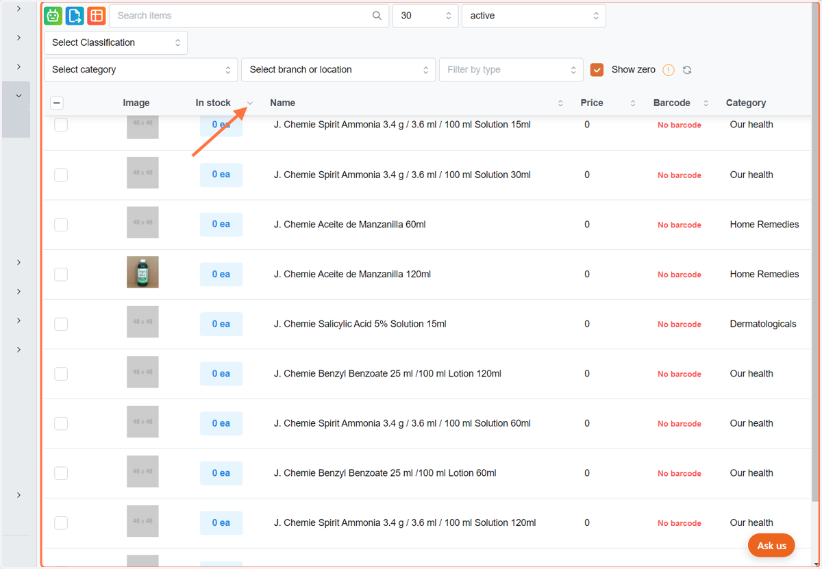Check the Spirit Ammonia Solution 30ml row

[x=61, y=175]
